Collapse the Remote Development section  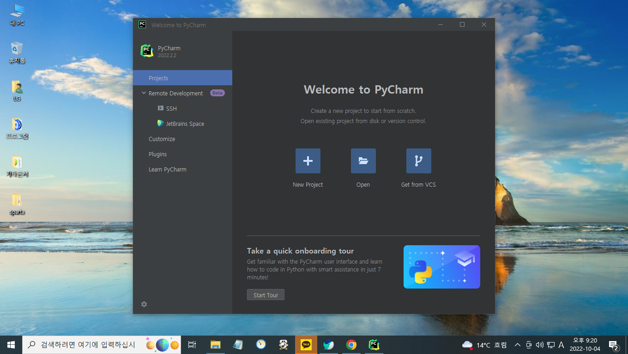(x=144, y=93)
